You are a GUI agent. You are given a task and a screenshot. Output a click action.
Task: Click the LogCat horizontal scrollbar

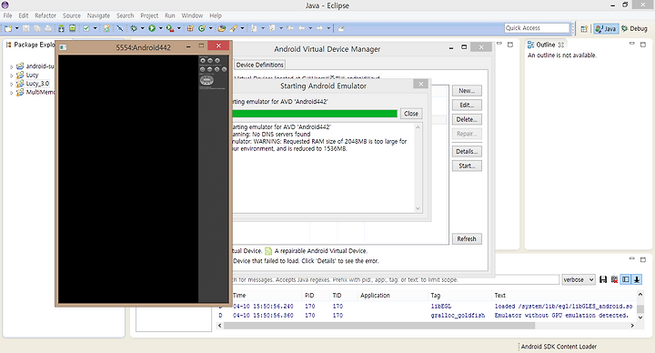[379, 326]
